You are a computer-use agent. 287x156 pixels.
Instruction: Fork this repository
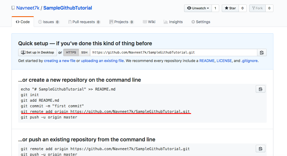point(257,8)
